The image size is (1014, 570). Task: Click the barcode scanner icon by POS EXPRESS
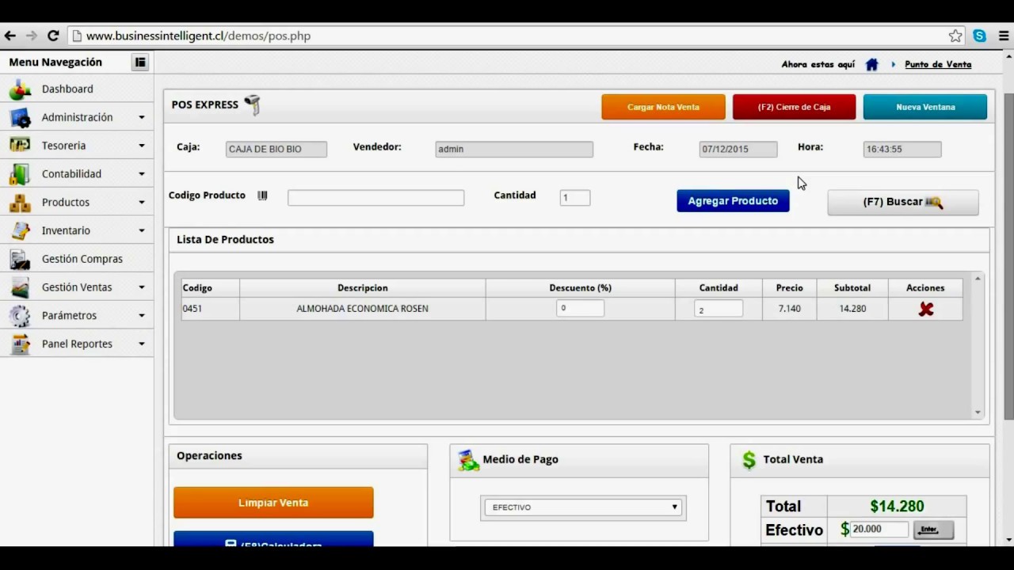pos(253,104)
